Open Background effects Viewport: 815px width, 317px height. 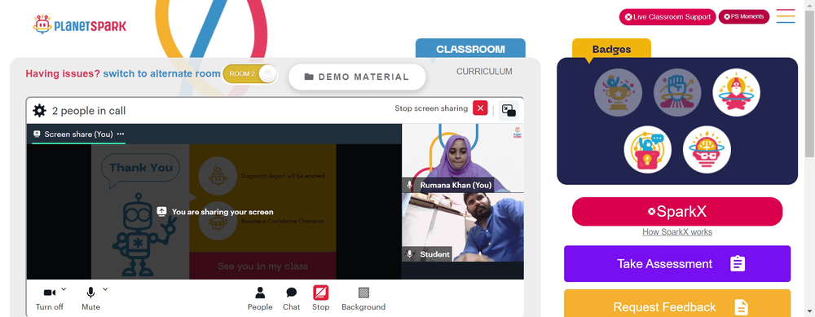[363, 299]
